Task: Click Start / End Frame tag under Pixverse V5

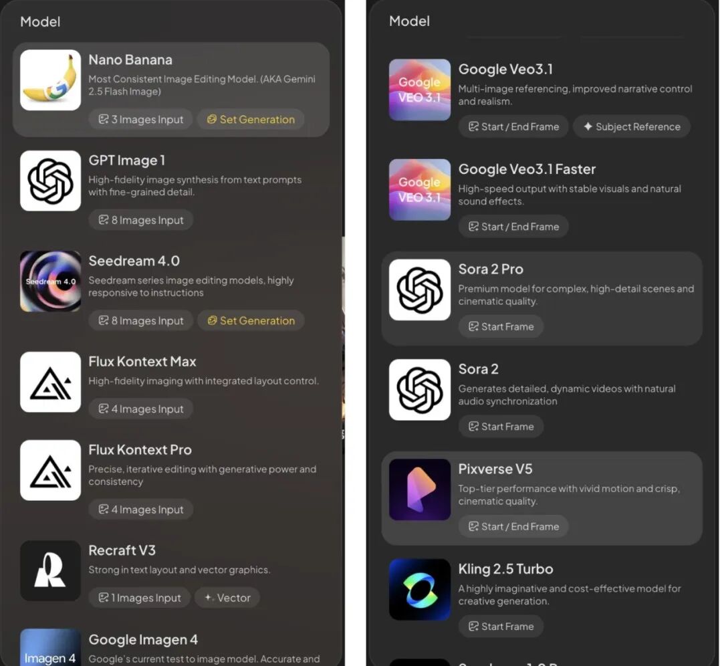Action: 513,526
